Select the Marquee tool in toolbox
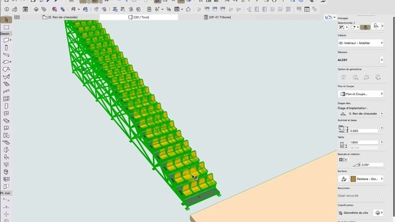395x222 pixels. coord(6,27)
